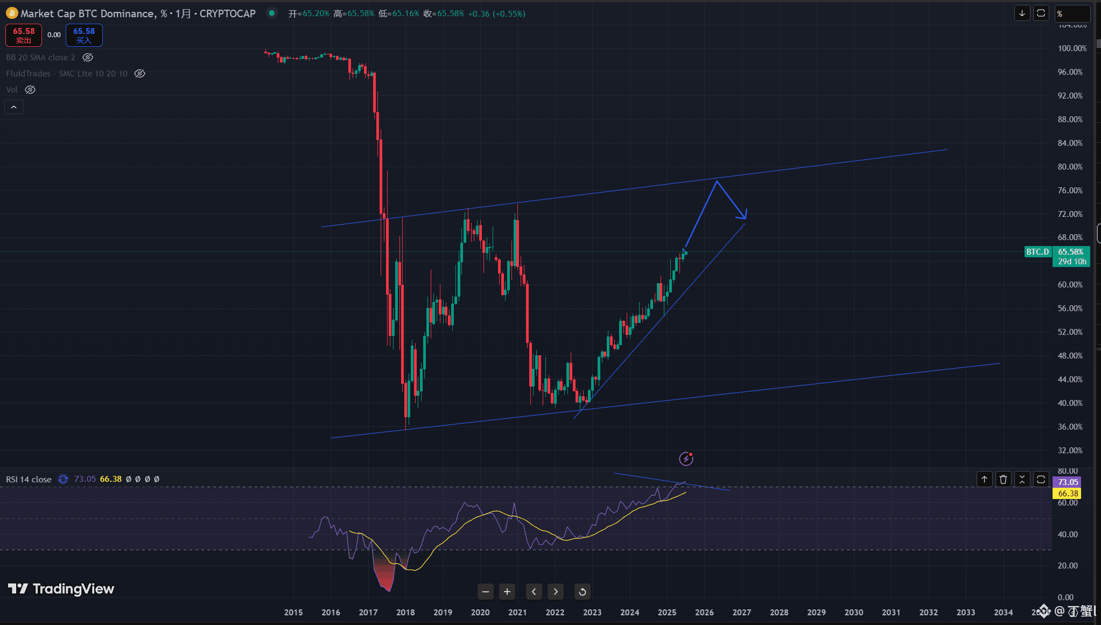Click the 2025 label on time axis

tap(667, 612)
